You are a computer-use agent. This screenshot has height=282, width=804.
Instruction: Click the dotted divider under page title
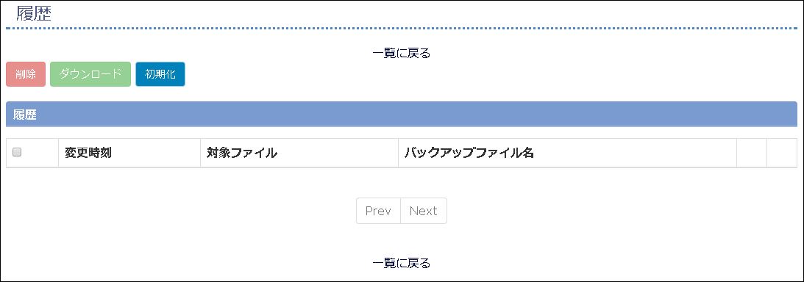point(402,29)
